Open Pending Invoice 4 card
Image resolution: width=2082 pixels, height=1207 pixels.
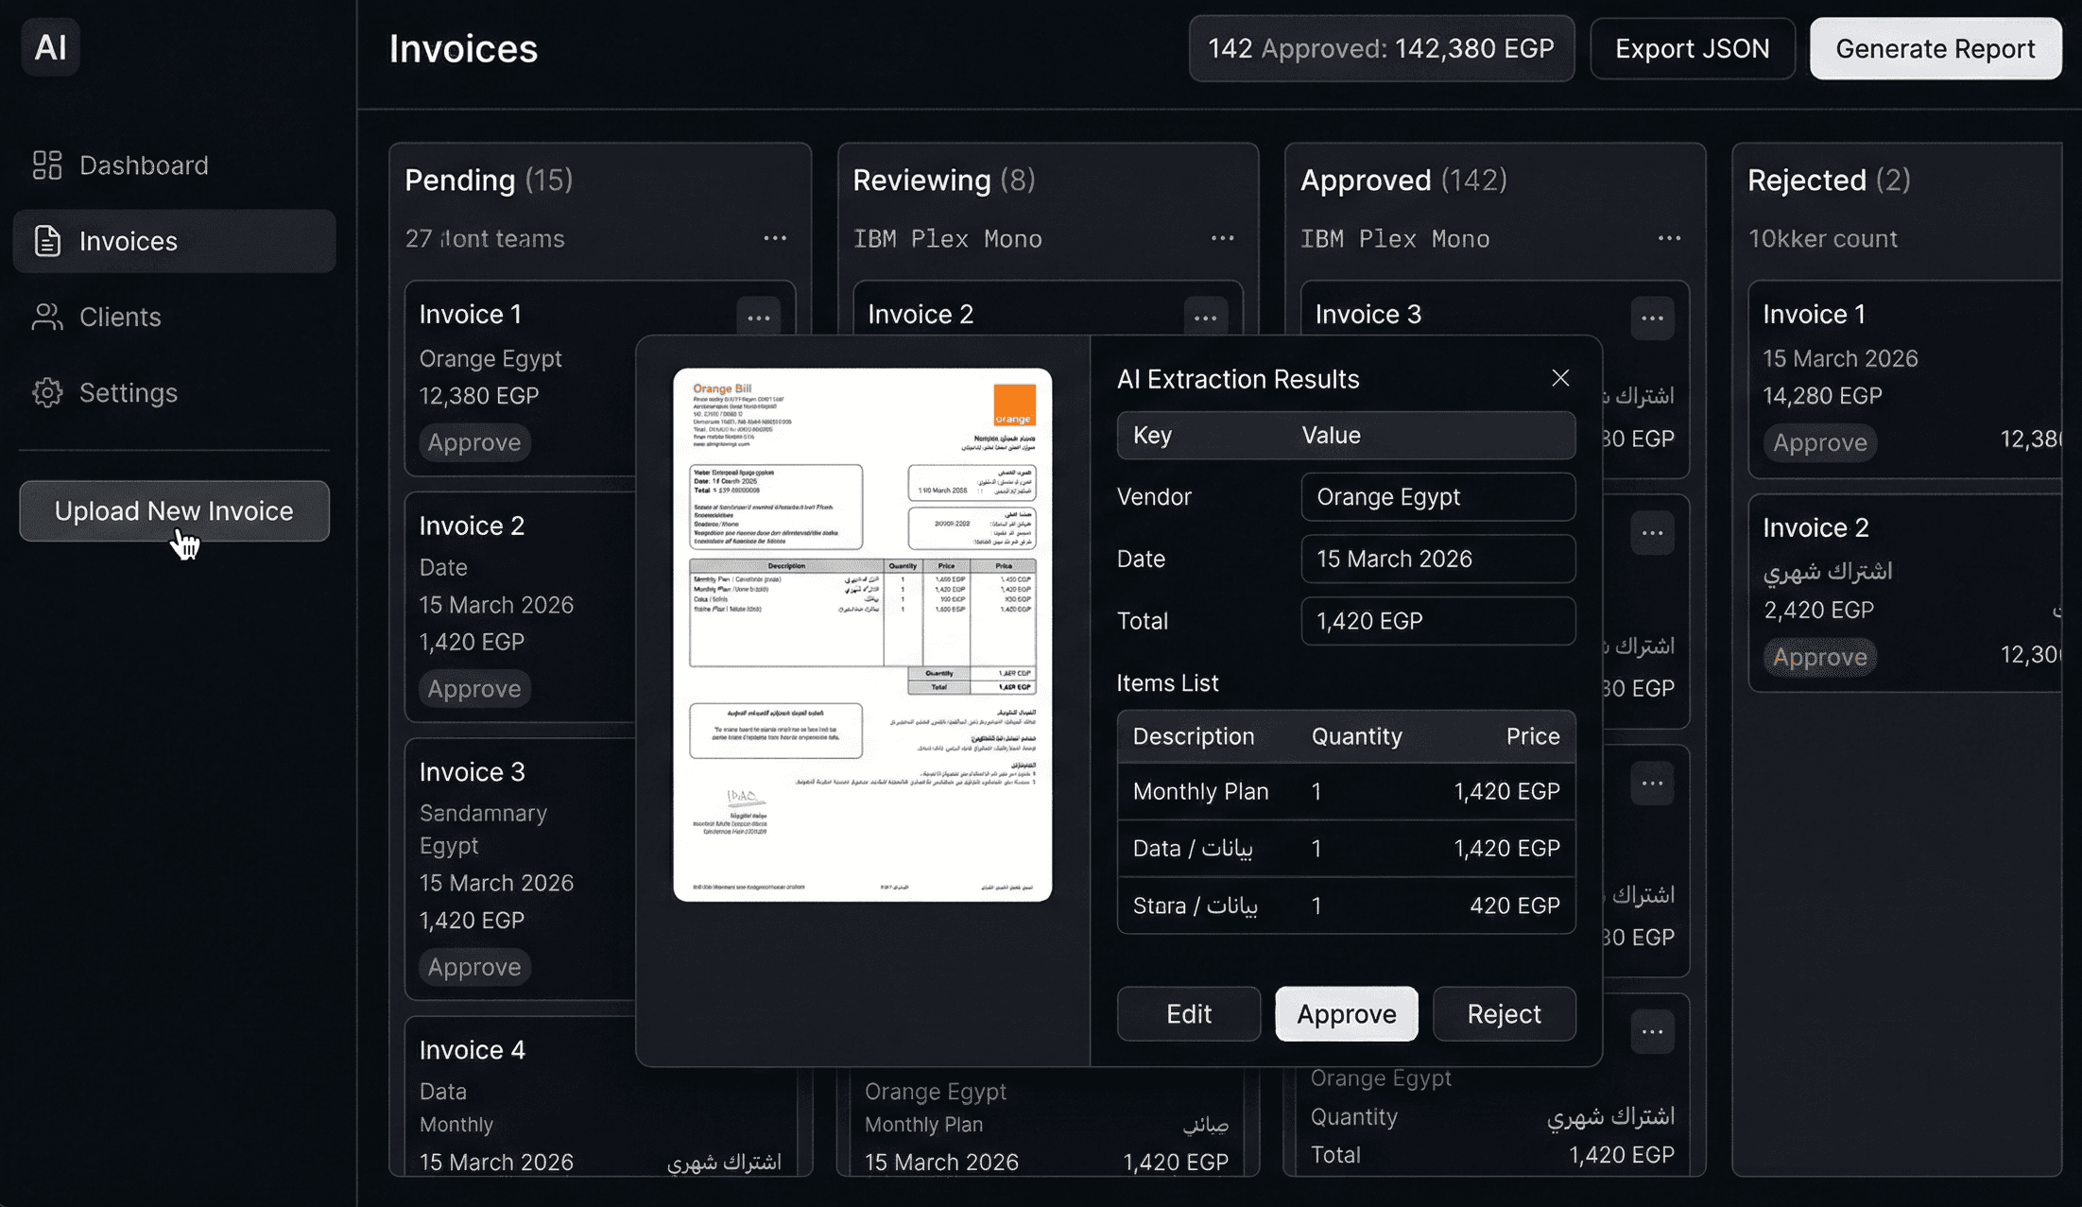coord(520,1096)
